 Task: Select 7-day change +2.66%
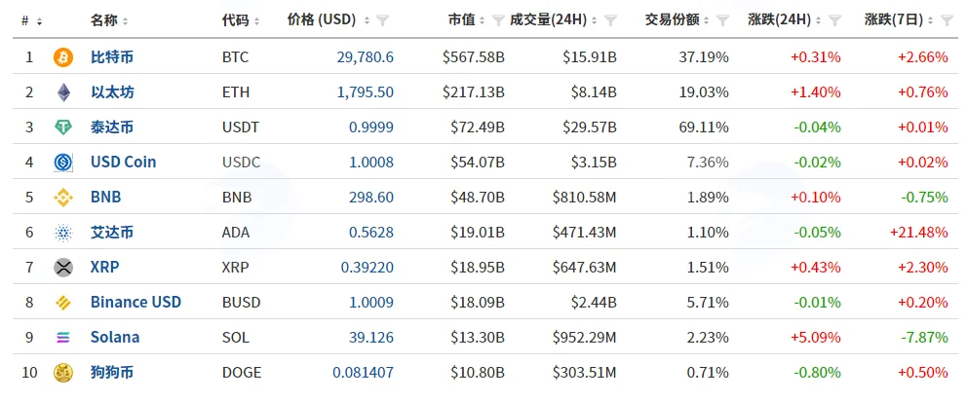click(923, 57)
